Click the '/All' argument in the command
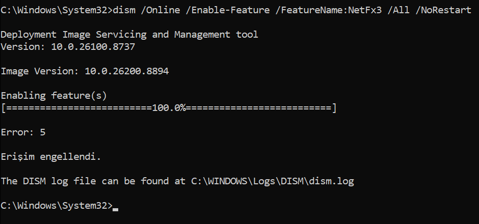The image size is (479, 224). tap(398, 10)
